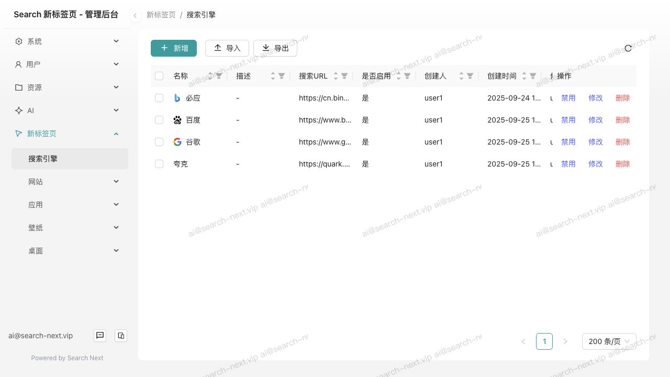Screen dimensions: 670x377
Task: Click the https://quark... URL cell
Action: [325, 164]
